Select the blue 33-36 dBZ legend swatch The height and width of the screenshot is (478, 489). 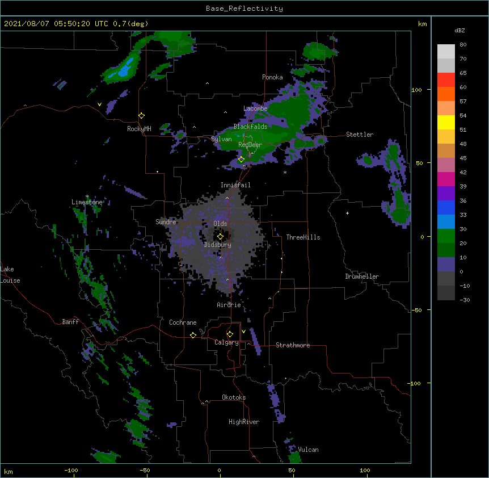(446, 207)
